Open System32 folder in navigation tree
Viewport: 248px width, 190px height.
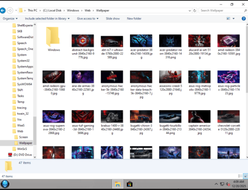click(21, 61)
